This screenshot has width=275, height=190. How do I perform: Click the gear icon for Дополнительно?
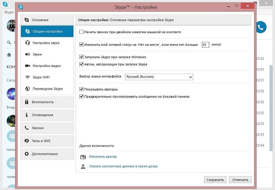27,154
